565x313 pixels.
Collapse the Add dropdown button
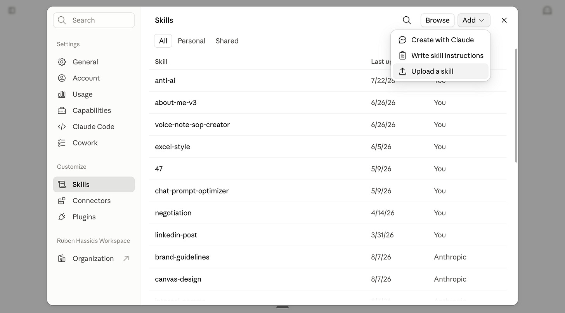(474, 20)
